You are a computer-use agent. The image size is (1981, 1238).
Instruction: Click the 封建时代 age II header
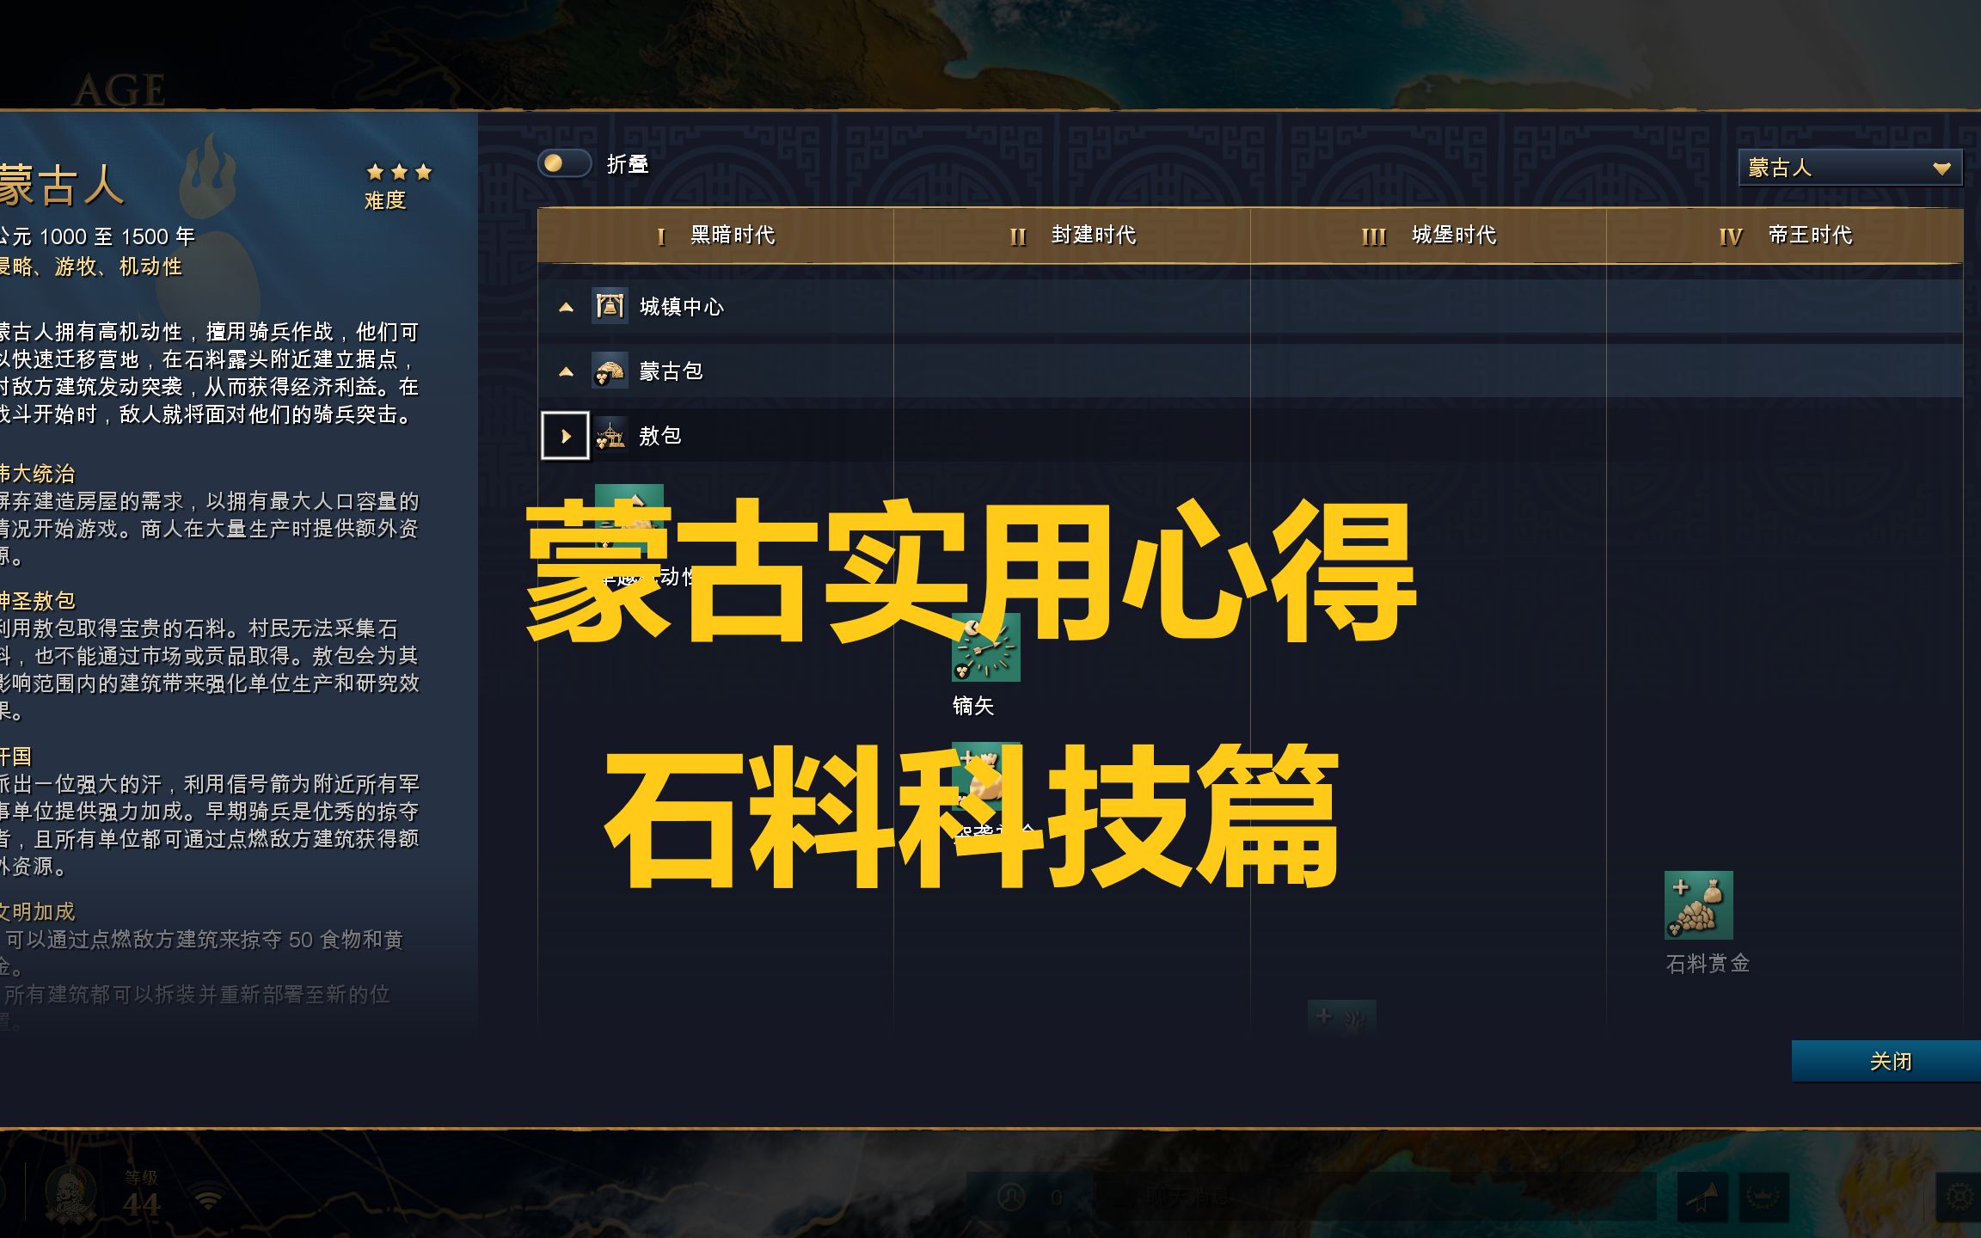pyautogui.click(x=1072, y=236)
